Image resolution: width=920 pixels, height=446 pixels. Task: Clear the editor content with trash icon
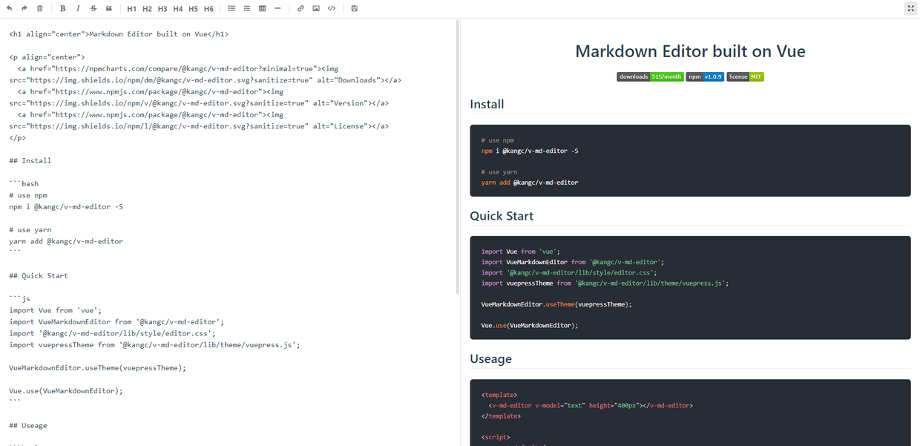[40, 9]
